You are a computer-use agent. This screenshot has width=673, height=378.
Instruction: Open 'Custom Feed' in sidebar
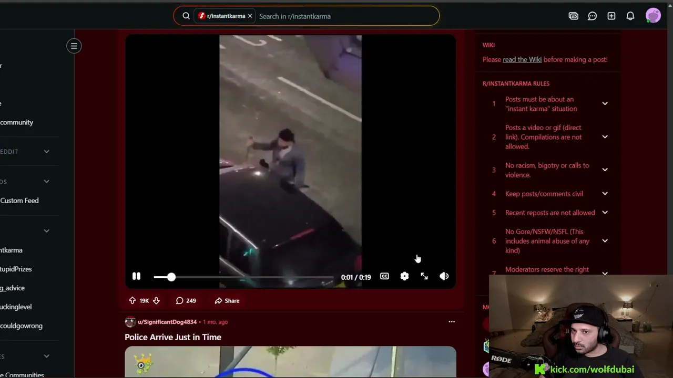(19, 201)
